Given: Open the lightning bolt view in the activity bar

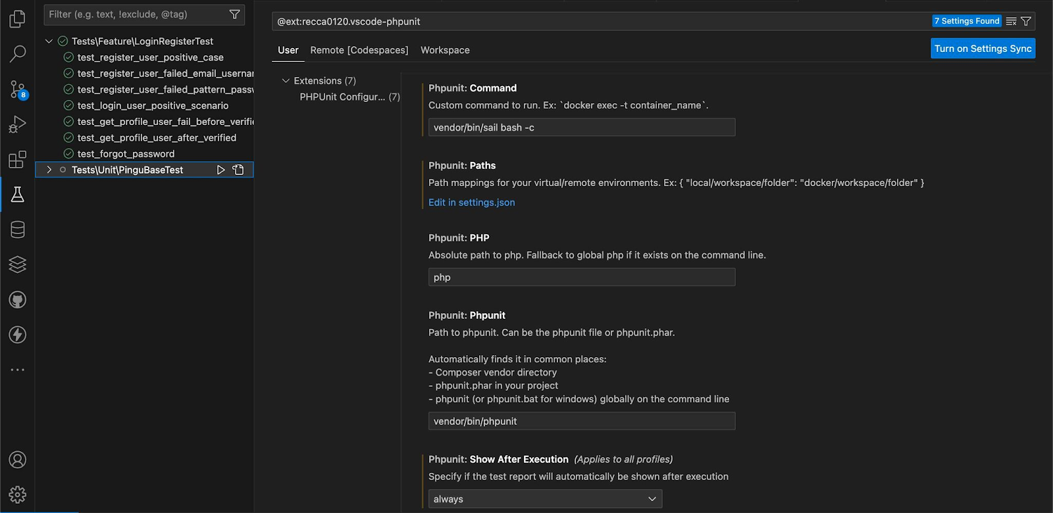Looking at the screenshot, I should 18,335.
